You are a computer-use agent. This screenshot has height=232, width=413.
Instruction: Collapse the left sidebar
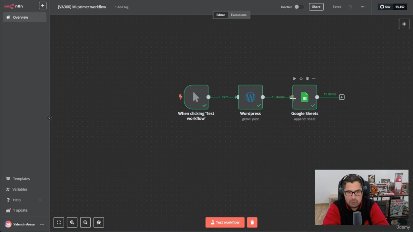pos(49,118)
